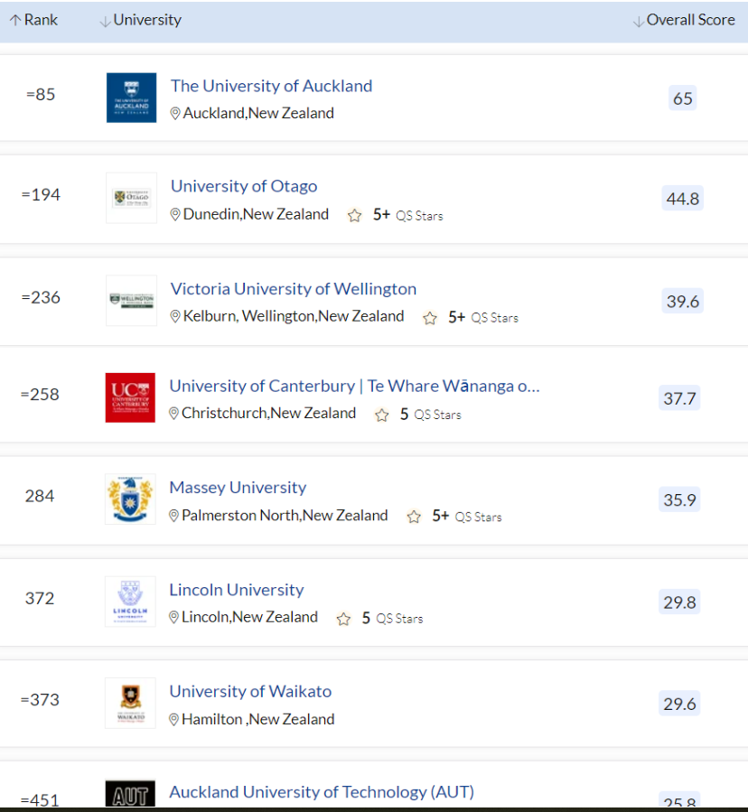Sort by Overall Score column header

point(684,20)
